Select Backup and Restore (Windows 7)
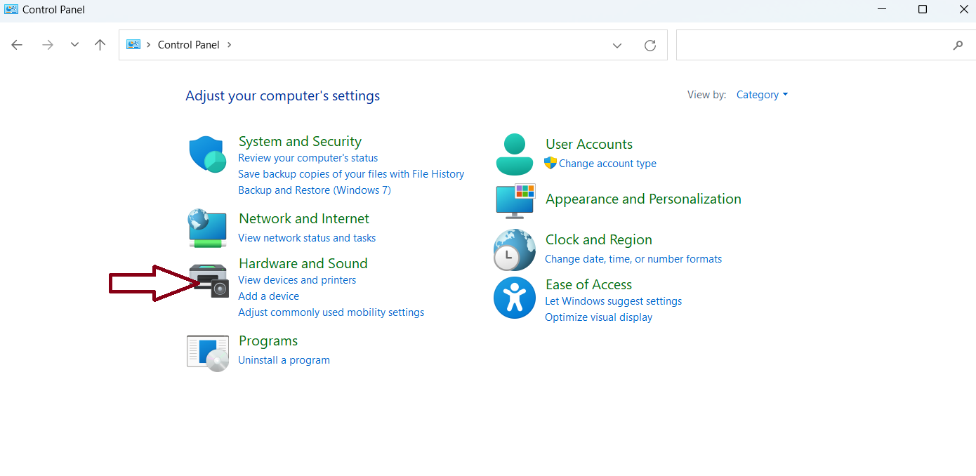Viewport: 976px width, 476px height. tap(314, 190)
